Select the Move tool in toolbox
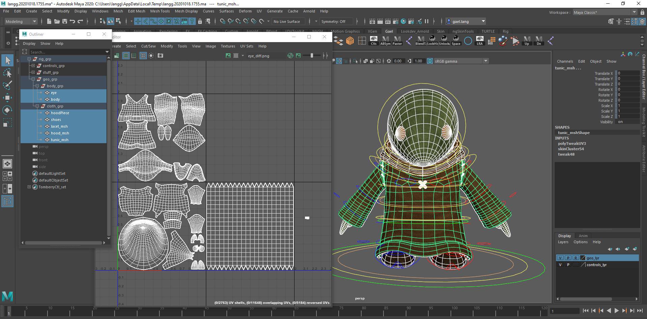This screenshot has height=319, width=647. coord(7,98)
